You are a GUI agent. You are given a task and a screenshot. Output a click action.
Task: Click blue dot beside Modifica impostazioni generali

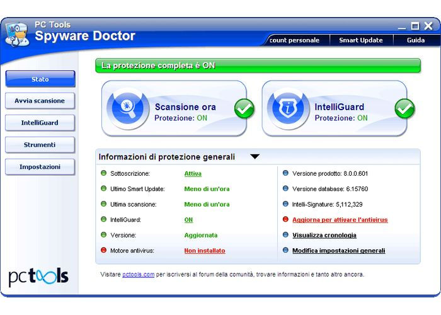point(285,249)
